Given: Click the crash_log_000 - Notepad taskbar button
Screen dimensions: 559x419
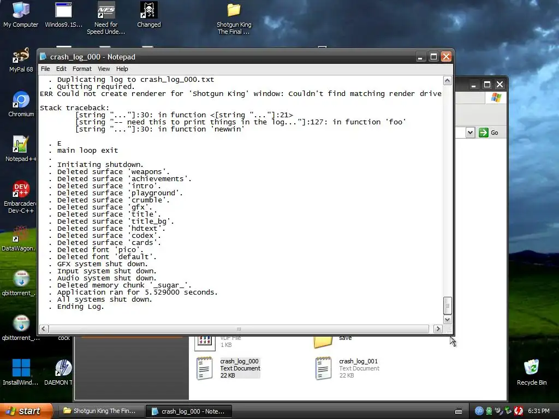Looking at the screenshot, I should [x=189, y=411].
